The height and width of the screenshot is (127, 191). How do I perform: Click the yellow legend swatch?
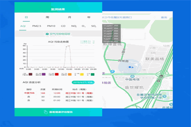82,74
